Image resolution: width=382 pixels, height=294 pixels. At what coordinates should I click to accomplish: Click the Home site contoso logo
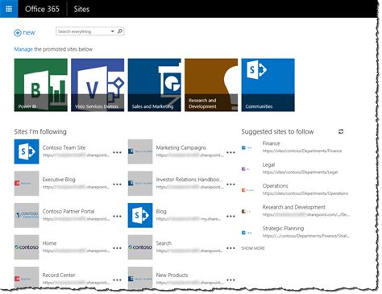[27, 247]
